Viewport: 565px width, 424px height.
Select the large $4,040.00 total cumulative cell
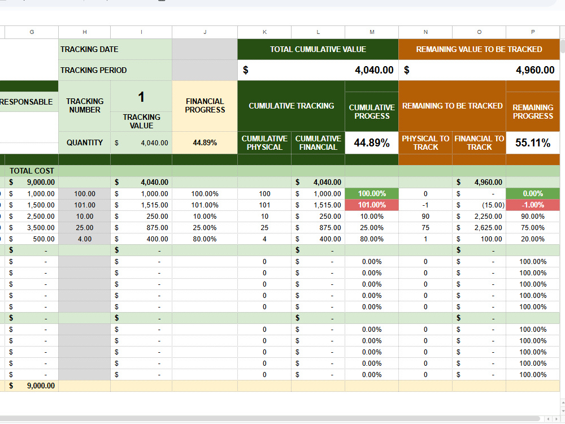click(x=318, y=70)
